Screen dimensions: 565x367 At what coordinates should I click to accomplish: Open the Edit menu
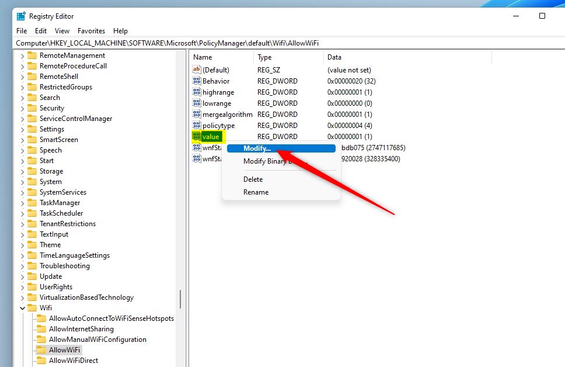coord(41,31)
